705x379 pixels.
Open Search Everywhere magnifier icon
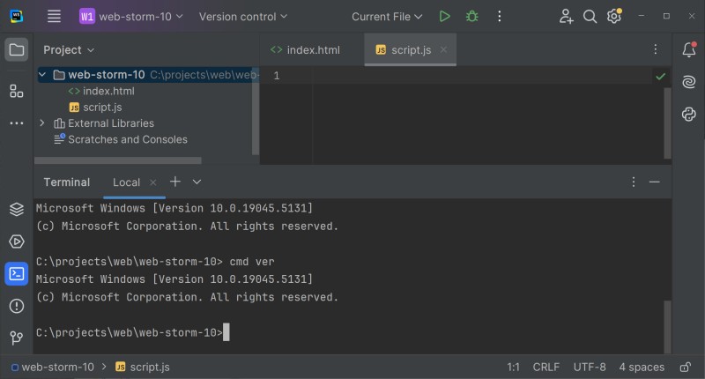(590, 17)
